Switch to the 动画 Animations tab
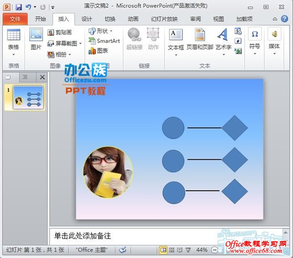293x258 pixels. pyautogui.click(x=133, y=19)
